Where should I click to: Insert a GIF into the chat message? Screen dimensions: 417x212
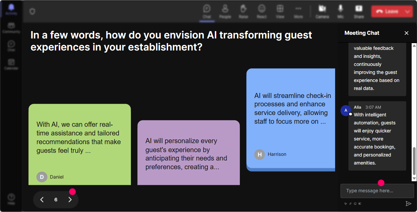pyautogui.click(x=360, y=203)
